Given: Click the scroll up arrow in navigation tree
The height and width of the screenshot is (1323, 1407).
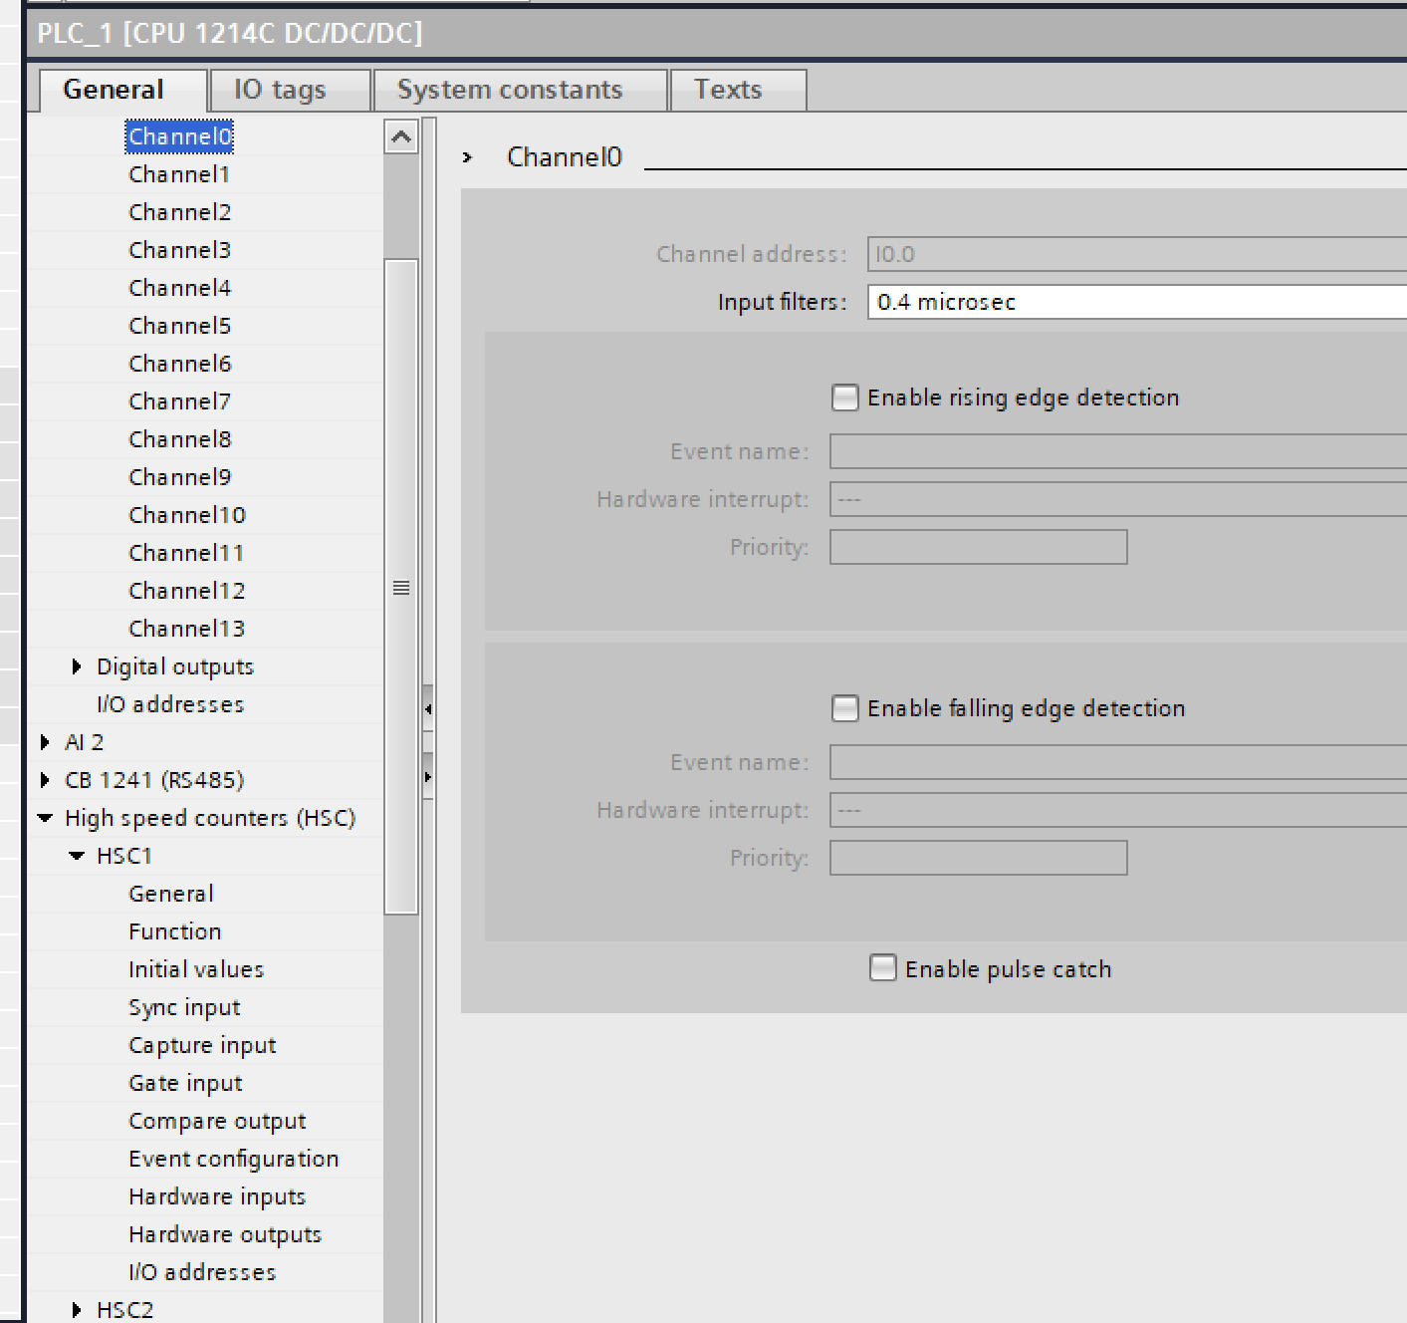Looking at the screenshot, I should [401, 136].
